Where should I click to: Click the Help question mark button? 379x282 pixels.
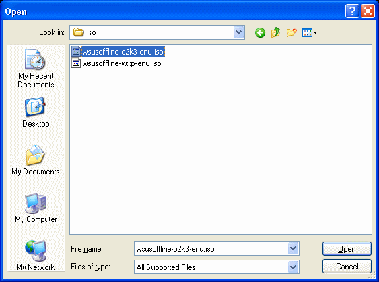click(x=352, y=11)
